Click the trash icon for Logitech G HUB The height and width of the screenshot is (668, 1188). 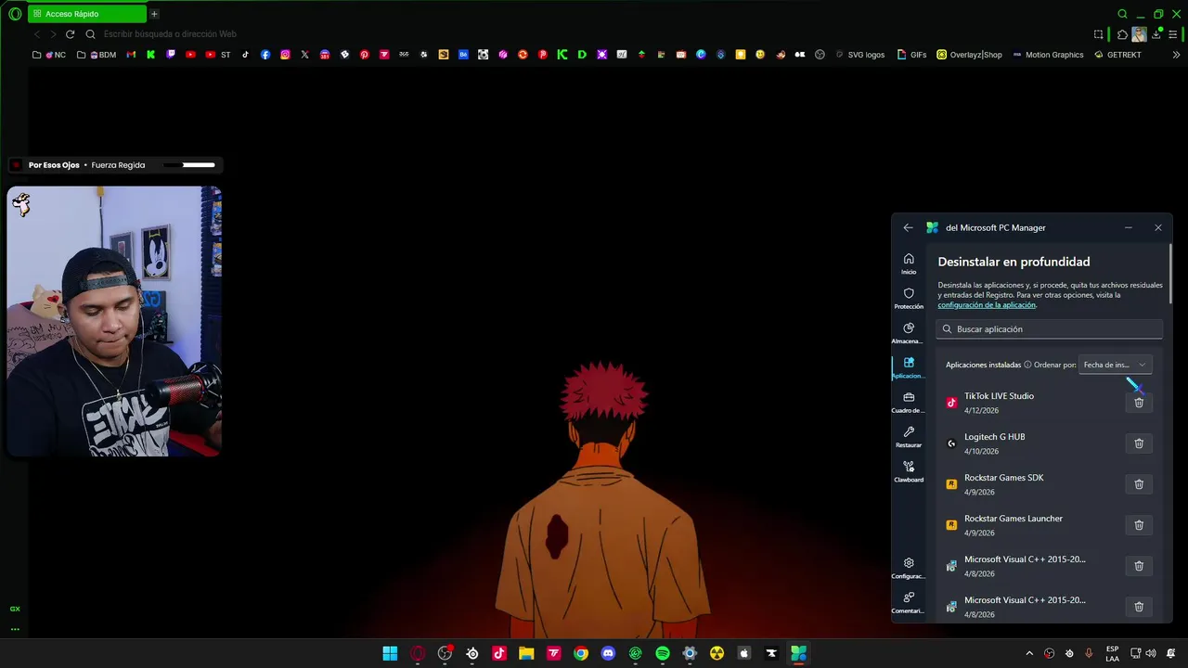1139,443
